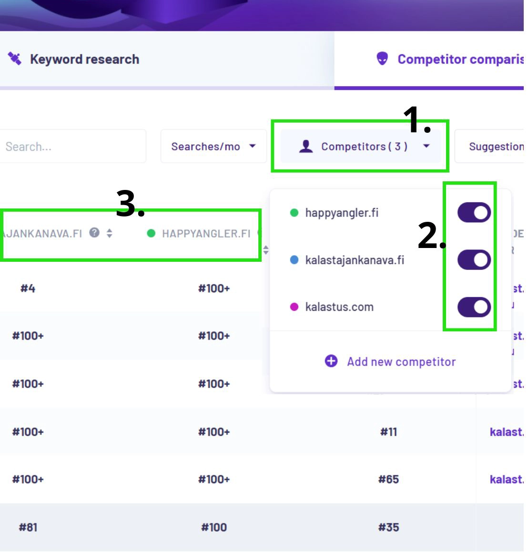
Task: Click the person icon in Competitors button
Action: pyautogui.click(x=306, y=146)
